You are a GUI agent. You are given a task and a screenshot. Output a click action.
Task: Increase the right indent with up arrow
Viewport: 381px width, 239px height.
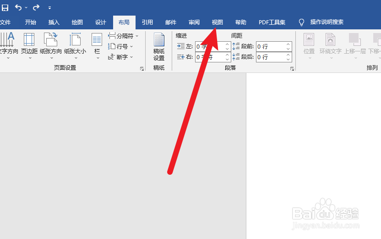(x=227, y=55)
